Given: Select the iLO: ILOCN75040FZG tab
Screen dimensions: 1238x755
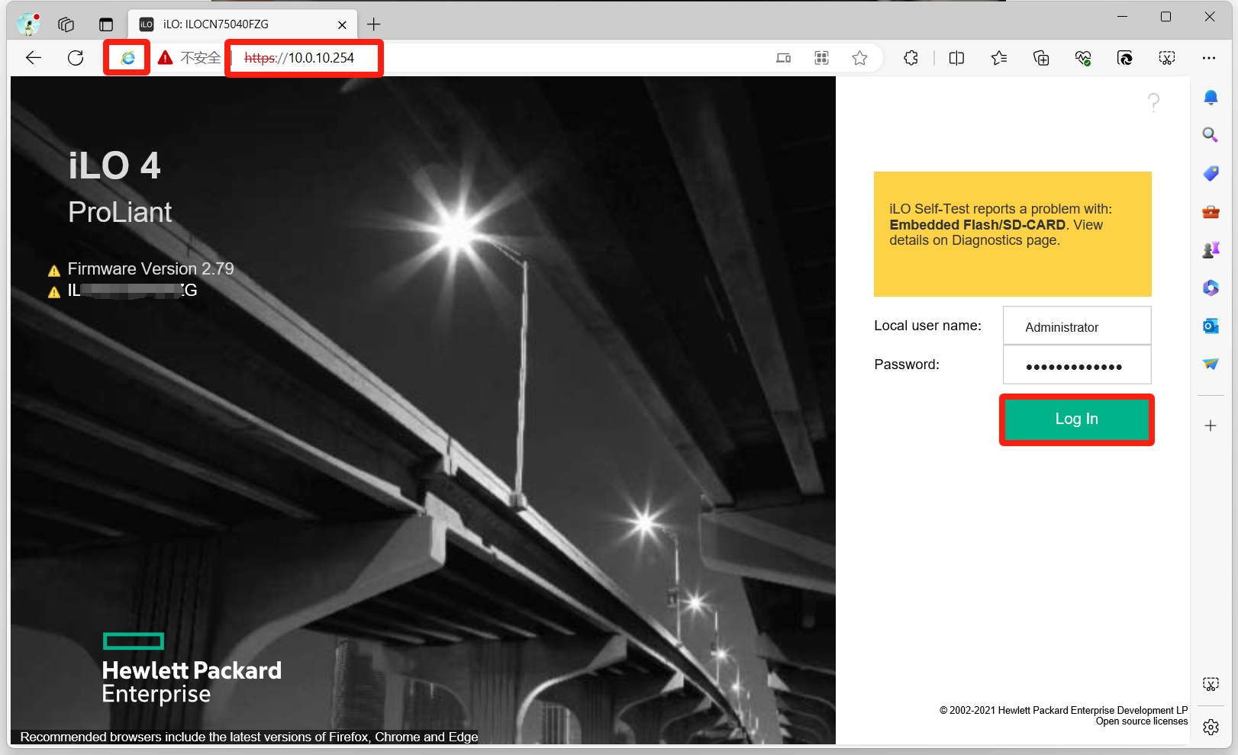Looking at the screenshot, I should [x=229, y=24].
